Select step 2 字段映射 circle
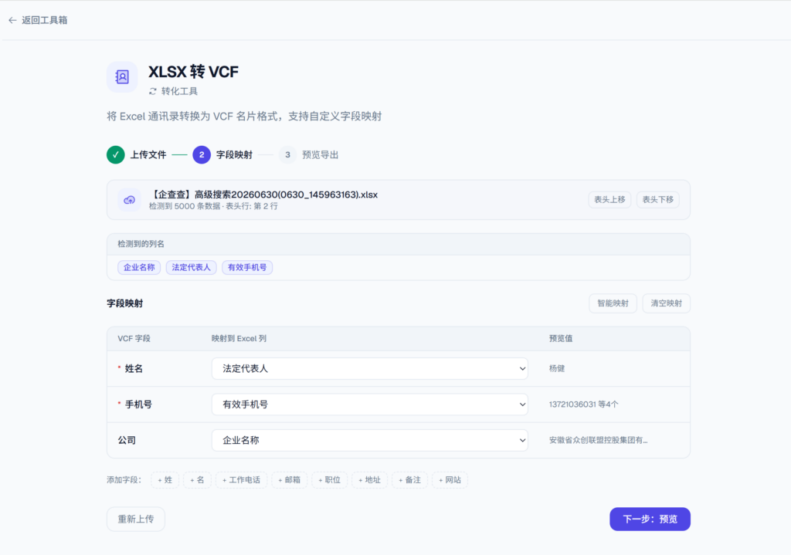The image size is (791, 555). (202, 154)
